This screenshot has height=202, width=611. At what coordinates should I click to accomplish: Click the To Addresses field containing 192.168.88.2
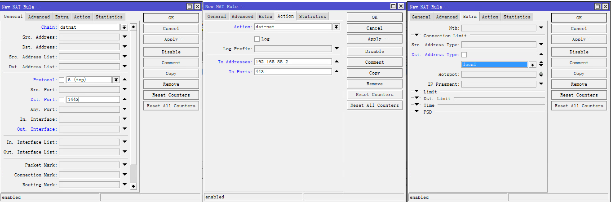pyautogui.click(x=293, y=62)
